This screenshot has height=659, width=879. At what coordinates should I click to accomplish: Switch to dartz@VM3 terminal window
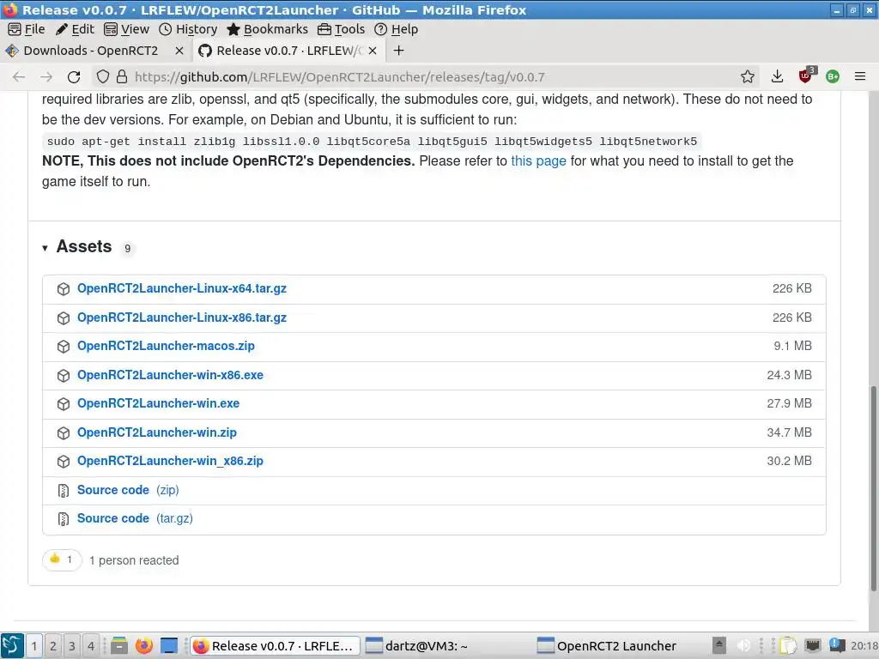[446, 646]
